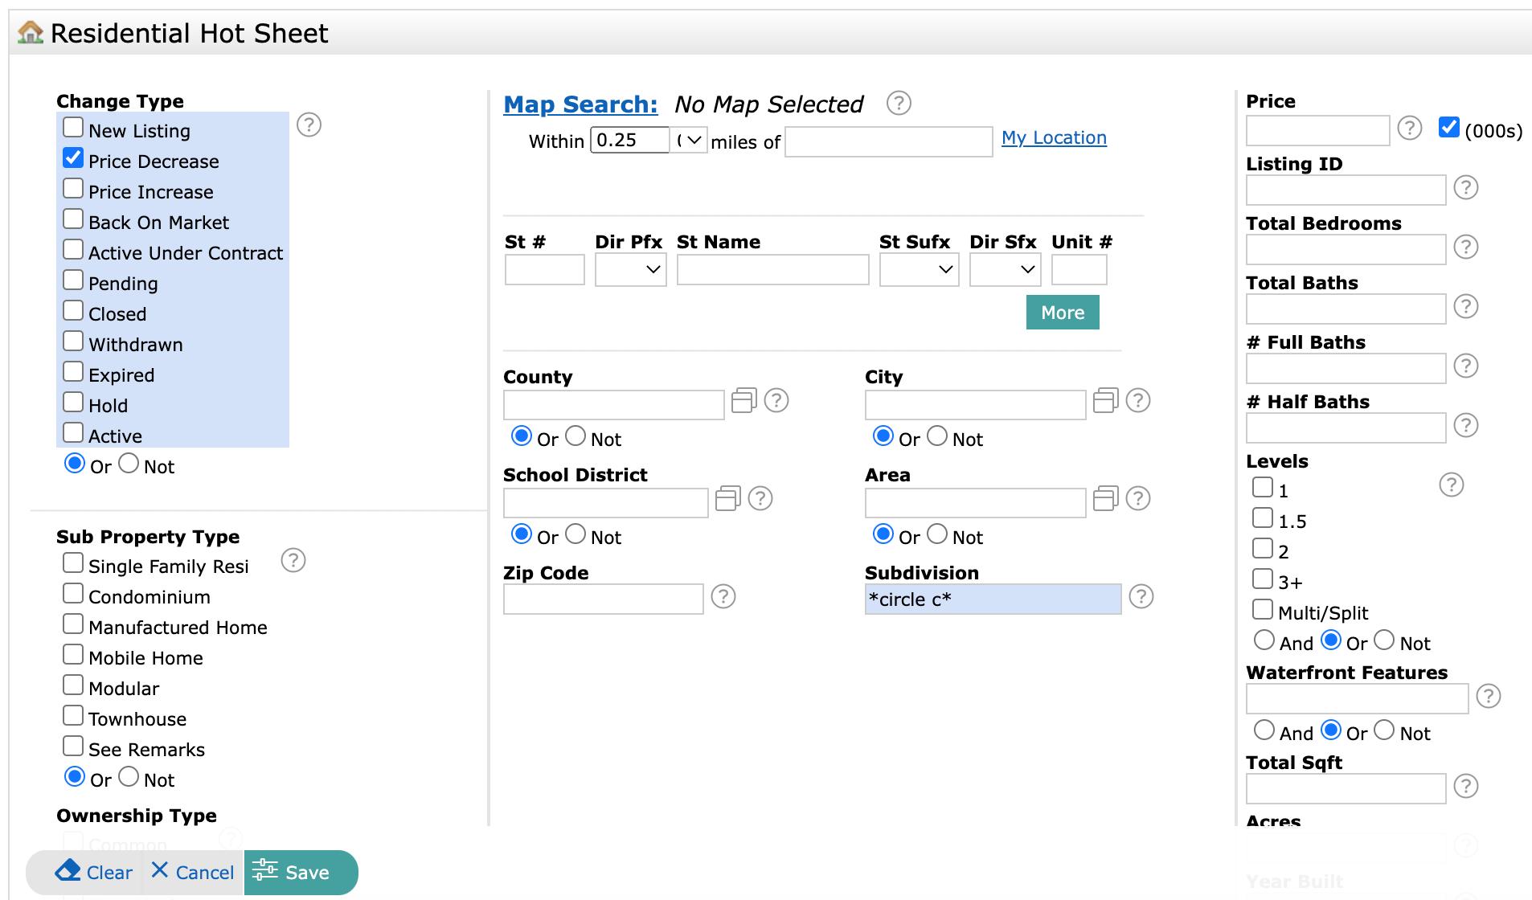
Task: Open the My Location link
Action: click(1054, 138)
